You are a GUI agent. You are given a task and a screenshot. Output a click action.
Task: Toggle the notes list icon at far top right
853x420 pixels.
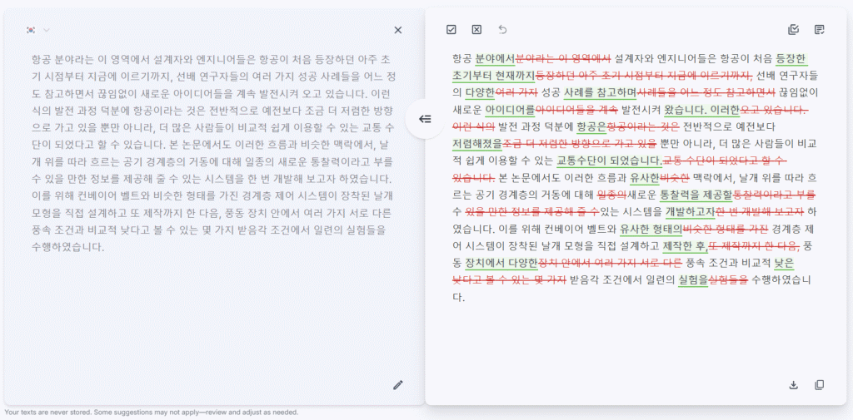point(820,30)
